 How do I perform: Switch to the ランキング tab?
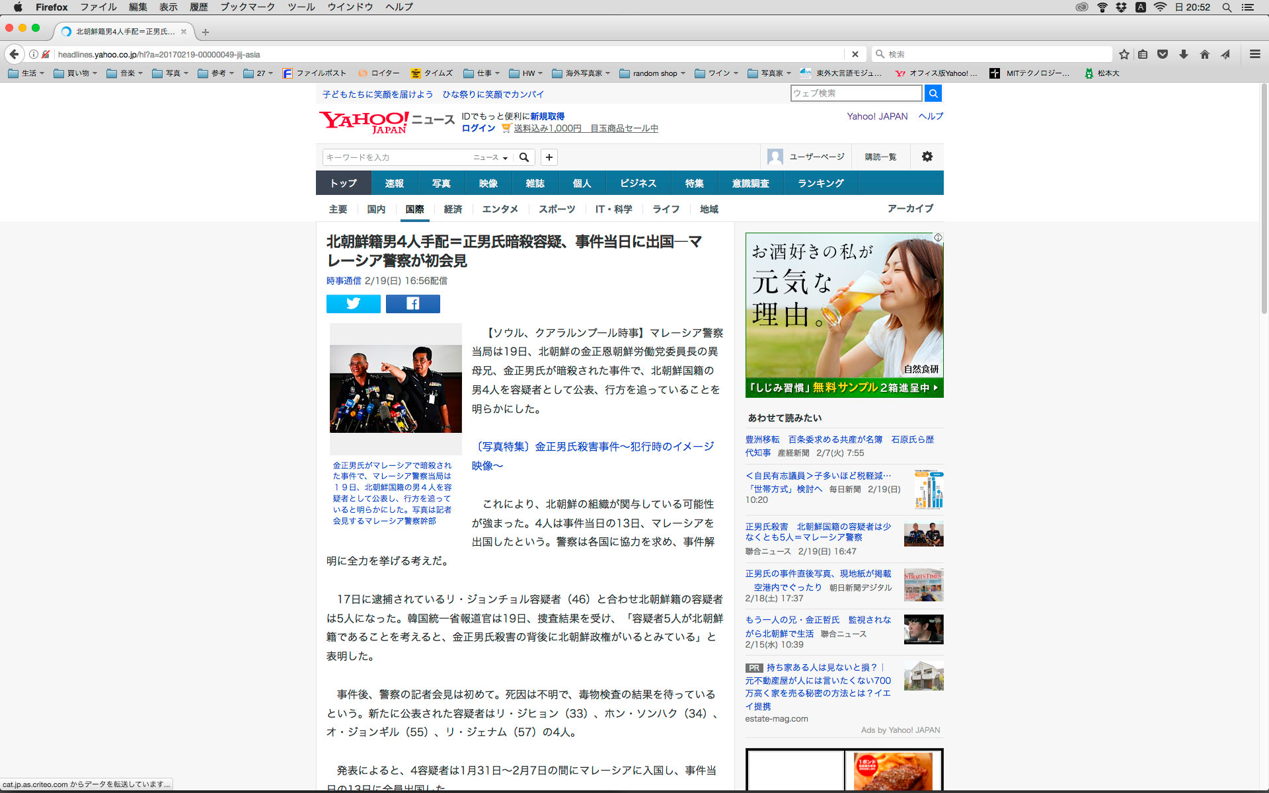tap(820, 183)
